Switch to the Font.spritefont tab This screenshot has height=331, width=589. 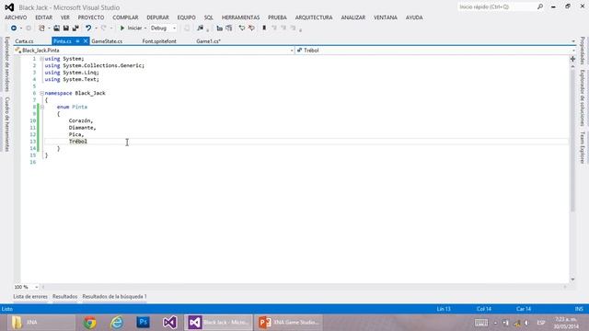159,41
